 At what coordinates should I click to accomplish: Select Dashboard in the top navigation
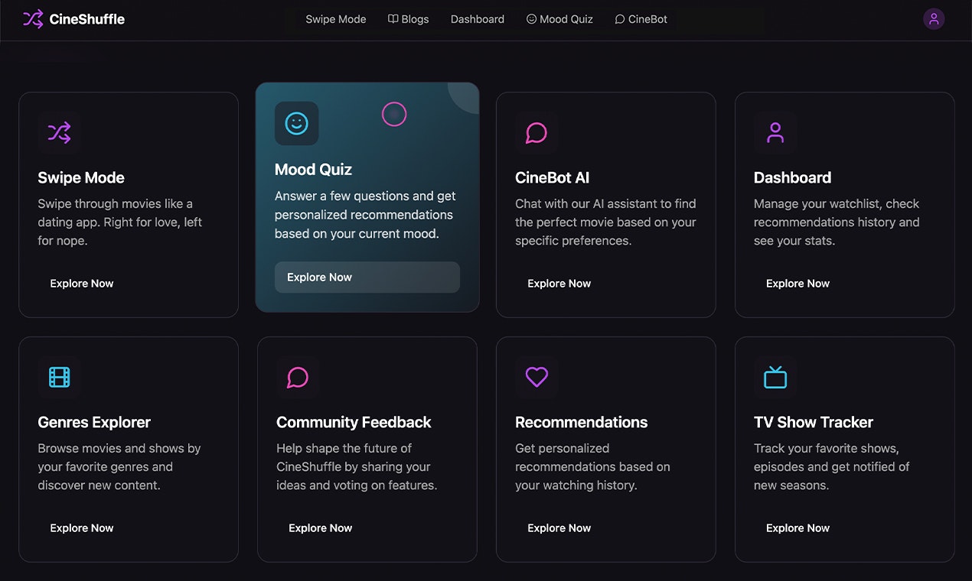[x=478, y=19]
